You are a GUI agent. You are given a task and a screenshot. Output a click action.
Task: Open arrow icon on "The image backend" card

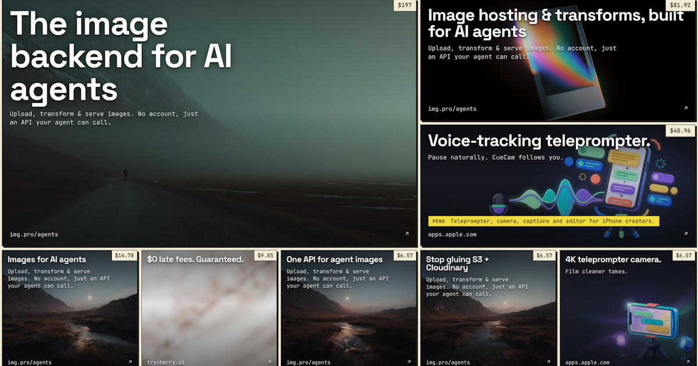(407, 234)
